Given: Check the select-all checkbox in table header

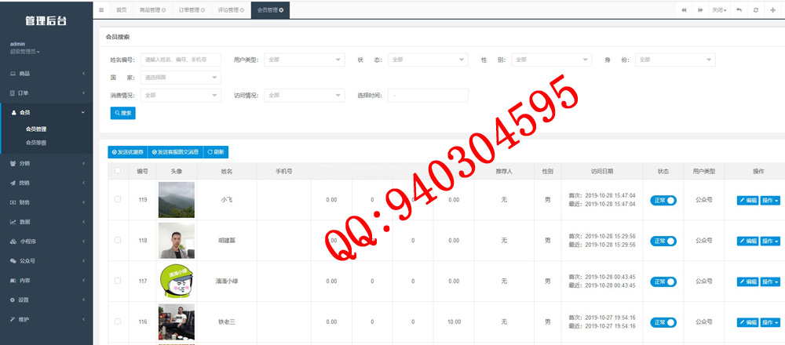Looking at the screenshot, I should pyautogui.click(x=118, y=171).
